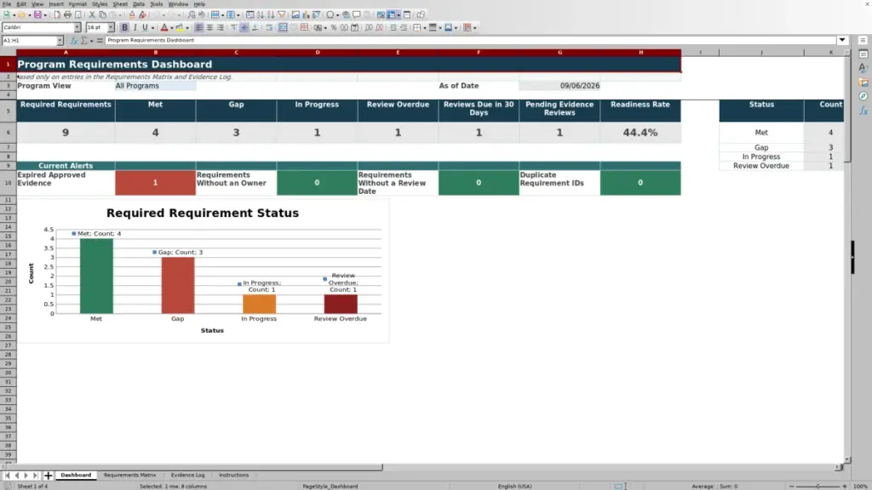872x490 pixels.
Task: Click the Function Wizard icon
Action: [x=74, y=40]
